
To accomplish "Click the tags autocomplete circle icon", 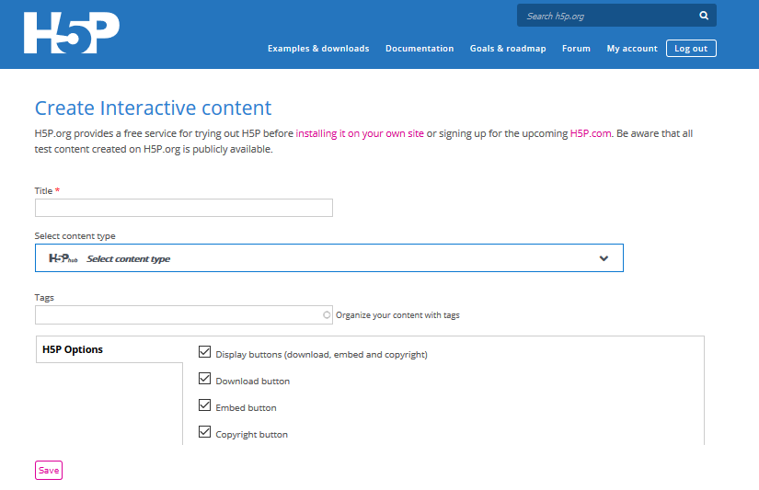I will point(327,315).
